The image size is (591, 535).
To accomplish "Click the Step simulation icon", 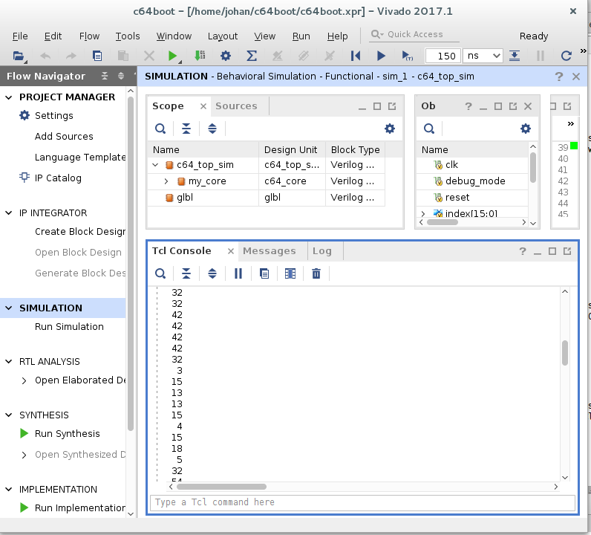I will point(515,56).
